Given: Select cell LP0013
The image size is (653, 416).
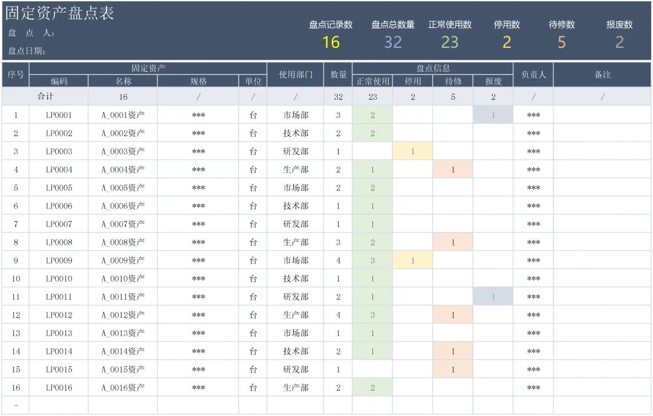Looking at the screenshot, I should click(59, 333).
